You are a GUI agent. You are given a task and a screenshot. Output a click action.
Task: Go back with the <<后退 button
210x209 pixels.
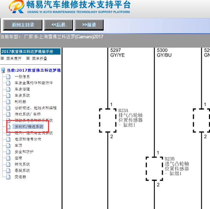58,25
